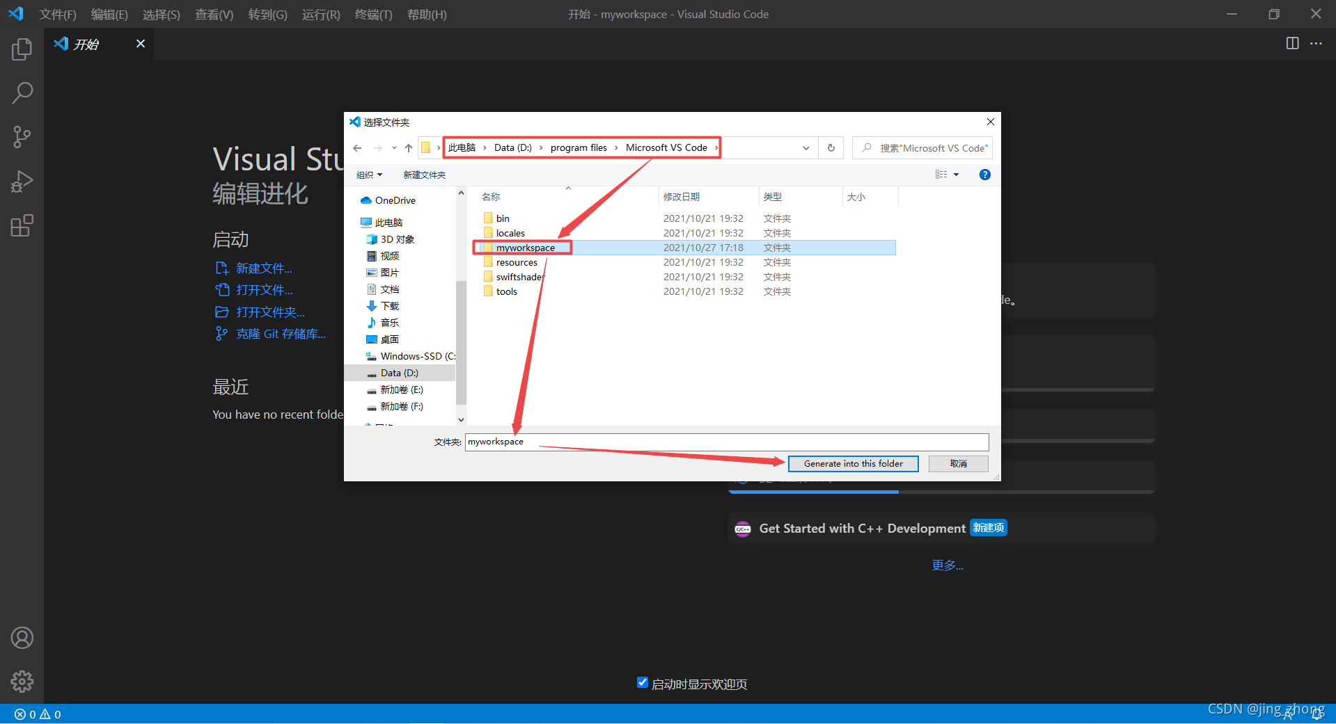Open 终端(T) menu
1336x724 pixels.
click(374, 15)
